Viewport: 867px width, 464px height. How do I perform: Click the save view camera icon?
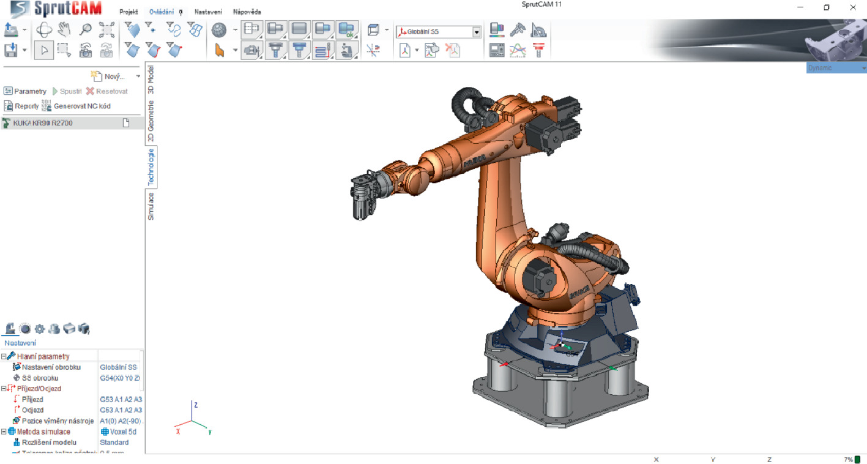coord(86,50)
